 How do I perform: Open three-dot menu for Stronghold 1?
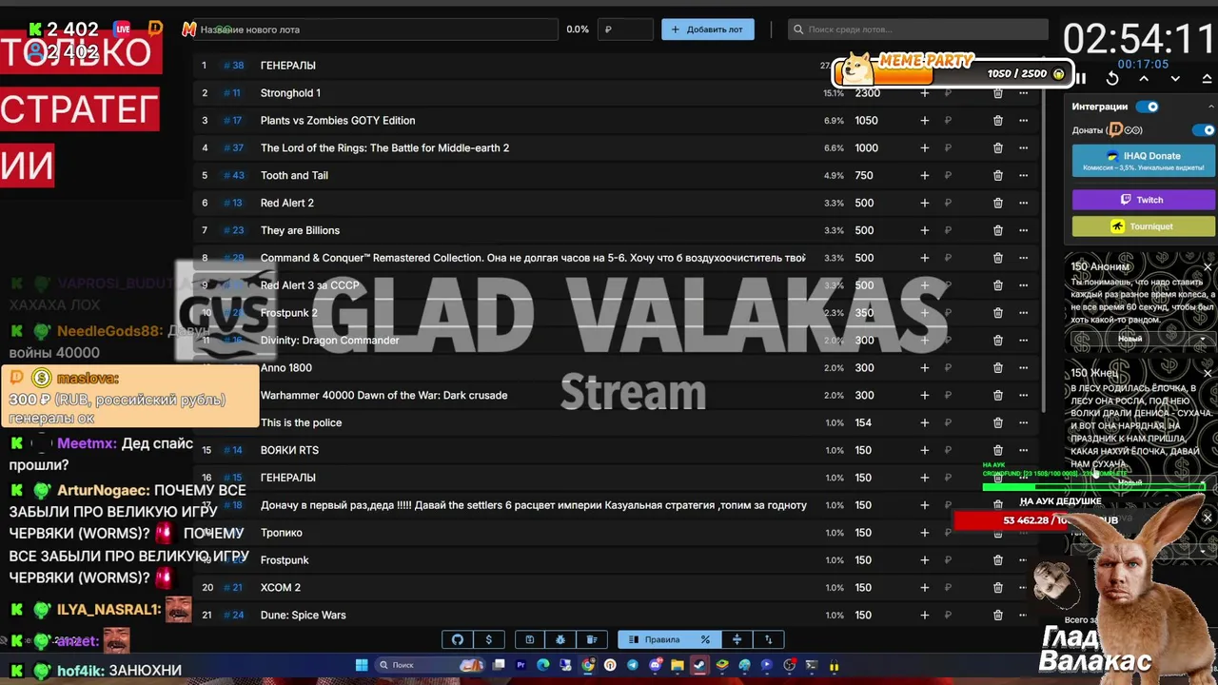pos(1023,93)
